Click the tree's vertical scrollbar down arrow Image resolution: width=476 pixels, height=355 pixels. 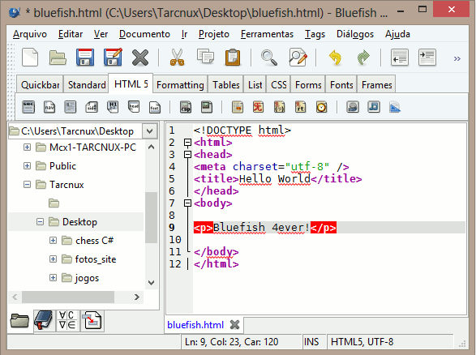pos(151,283)
